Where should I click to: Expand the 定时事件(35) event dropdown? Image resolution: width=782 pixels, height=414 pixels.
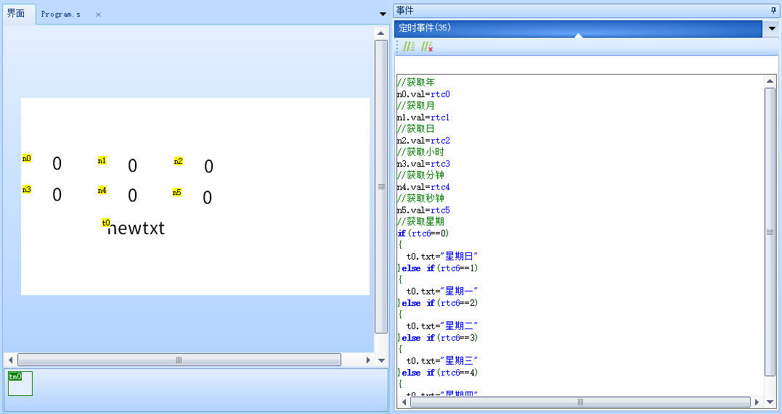coord(772,28)
